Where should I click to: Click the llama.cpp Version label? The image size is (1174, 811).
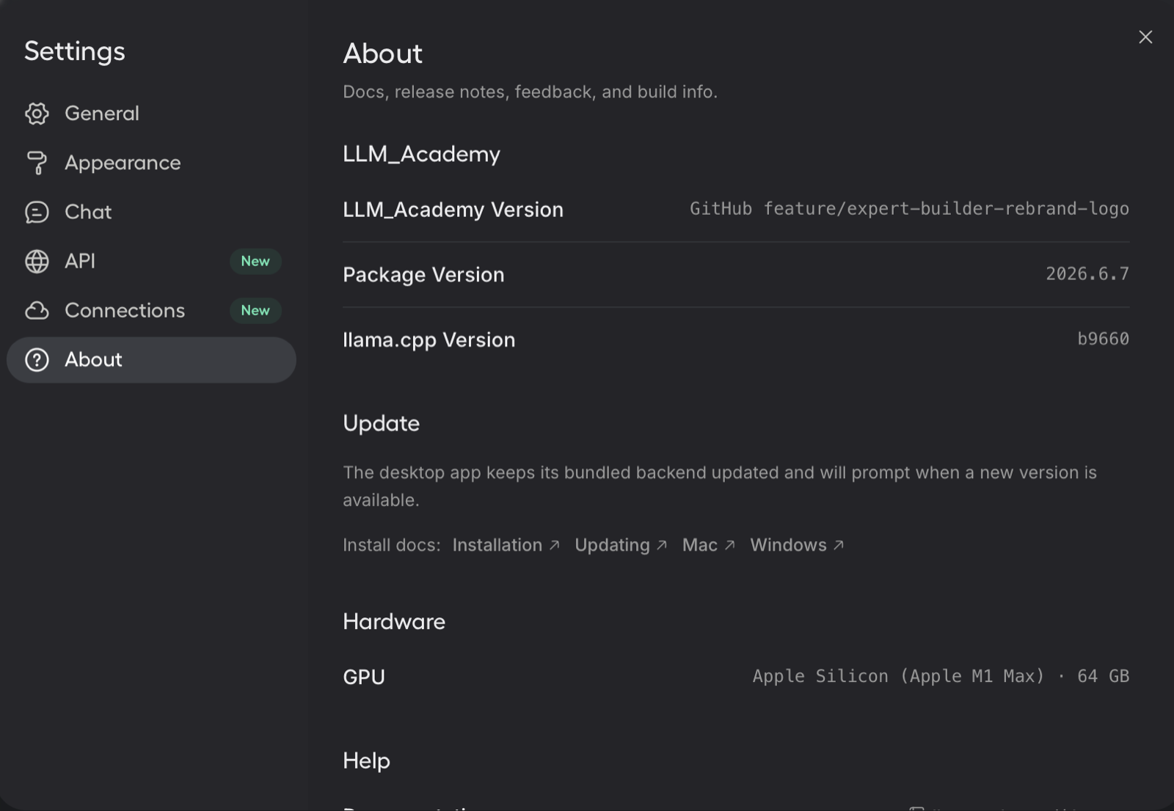point(429,340)
